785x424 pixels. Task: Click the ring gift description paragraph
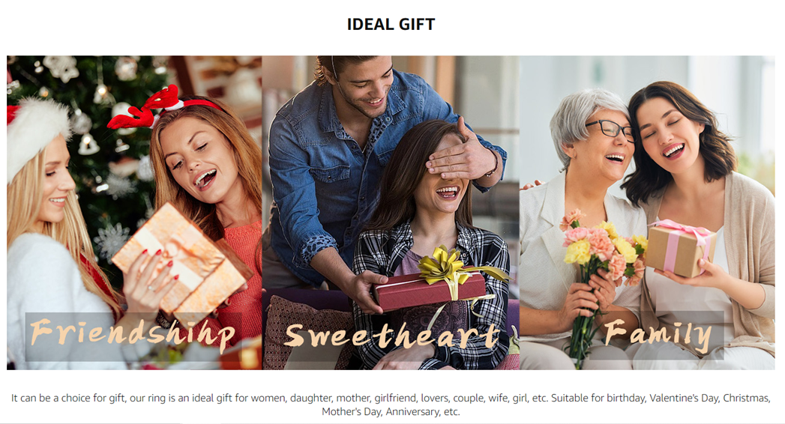tap(391, 405)
